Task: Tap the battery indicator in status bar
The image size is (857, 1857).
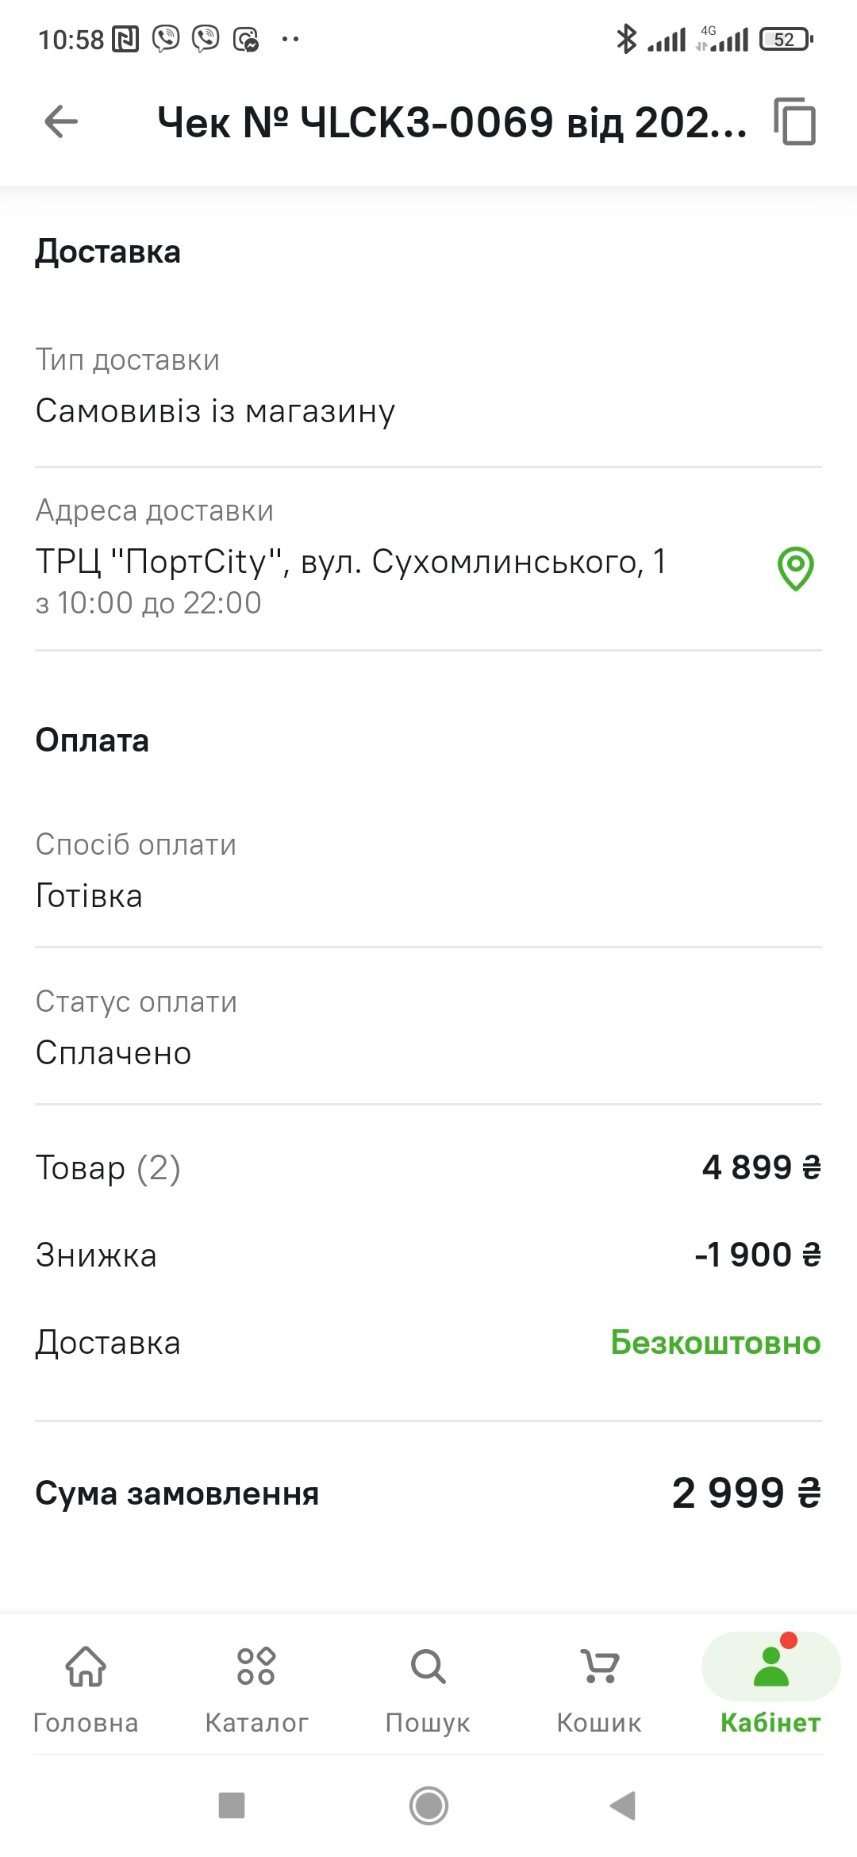Action: [786, 39]
